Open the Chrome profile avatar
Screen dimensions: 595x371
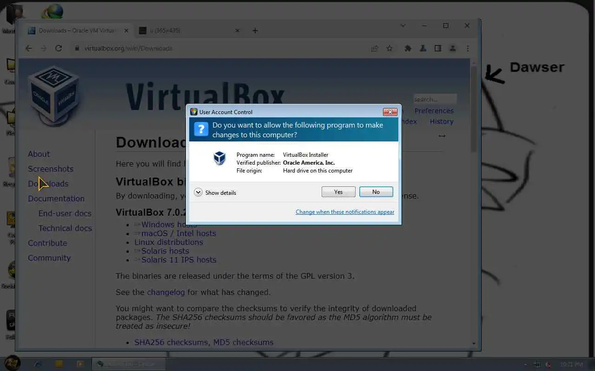click(x=452, y=48)
